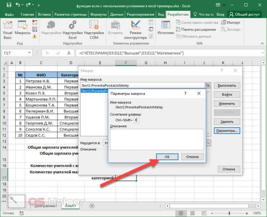Click Экспорт XML button
The image size is (267, 217).
pyautogui.click(x=231, y=29)
